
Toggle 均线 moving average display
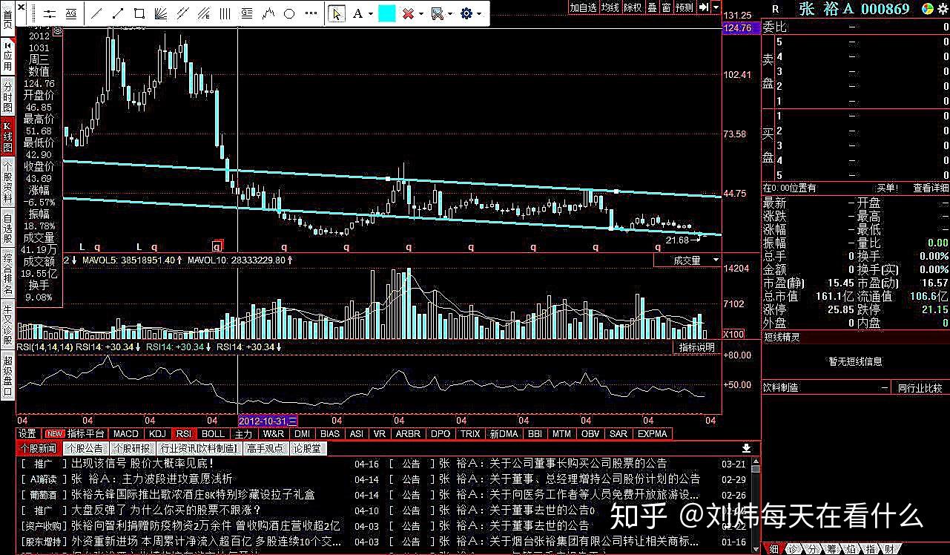[x=609, y=7]
